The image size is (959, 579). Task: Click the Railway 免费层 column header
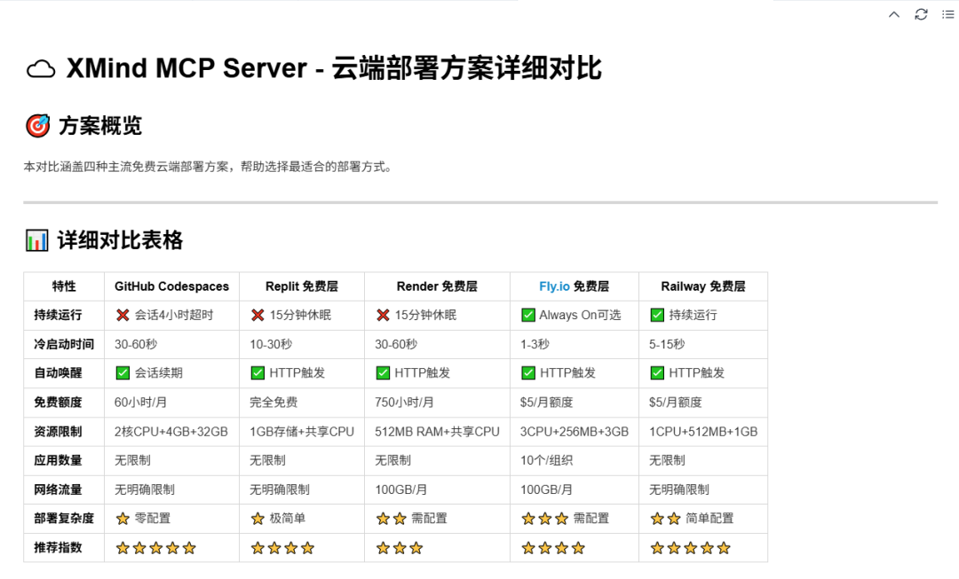click(x=702, y=286)
